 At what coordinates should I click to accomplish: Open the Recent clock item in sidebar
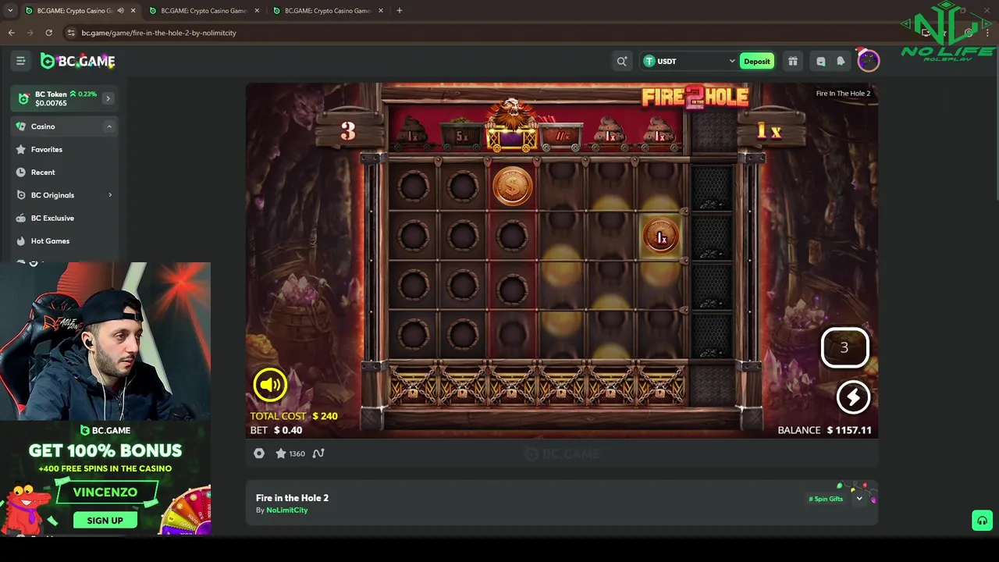click(43, 172)
